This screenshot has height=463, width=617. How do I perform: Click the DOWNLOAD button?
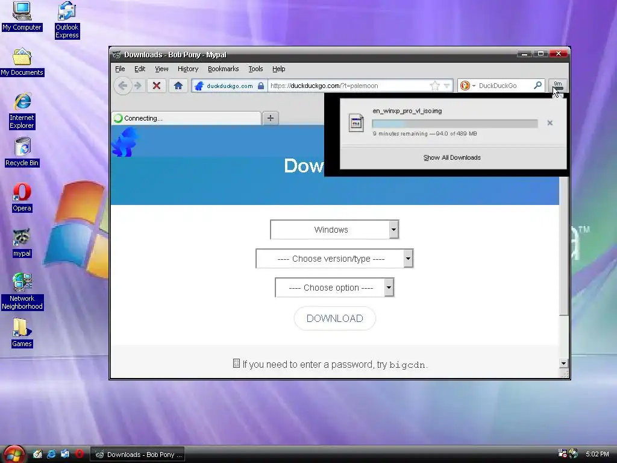point(334,318)
